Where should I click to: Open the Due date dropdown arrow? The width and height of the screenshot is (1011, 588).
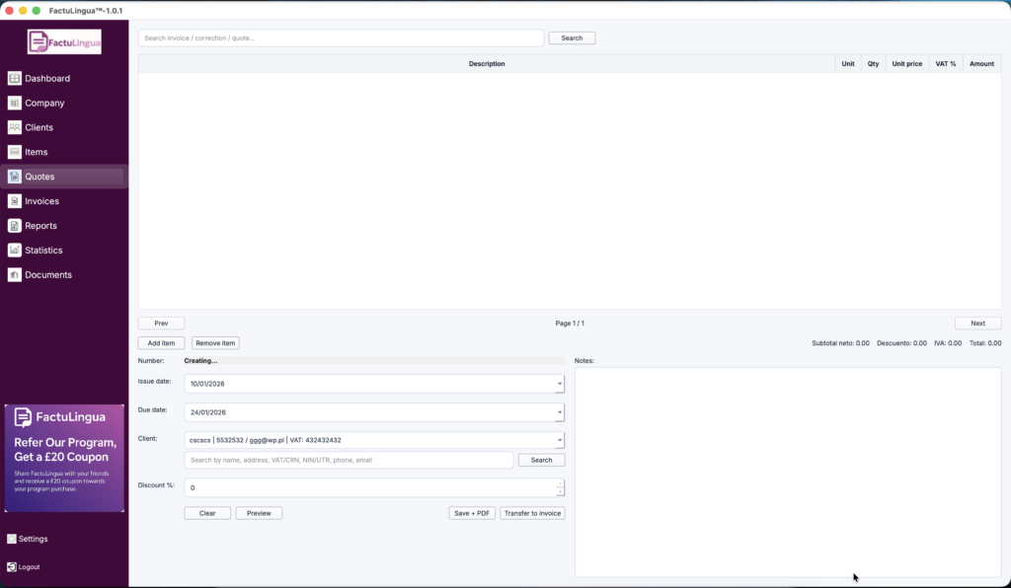point(559,412)
